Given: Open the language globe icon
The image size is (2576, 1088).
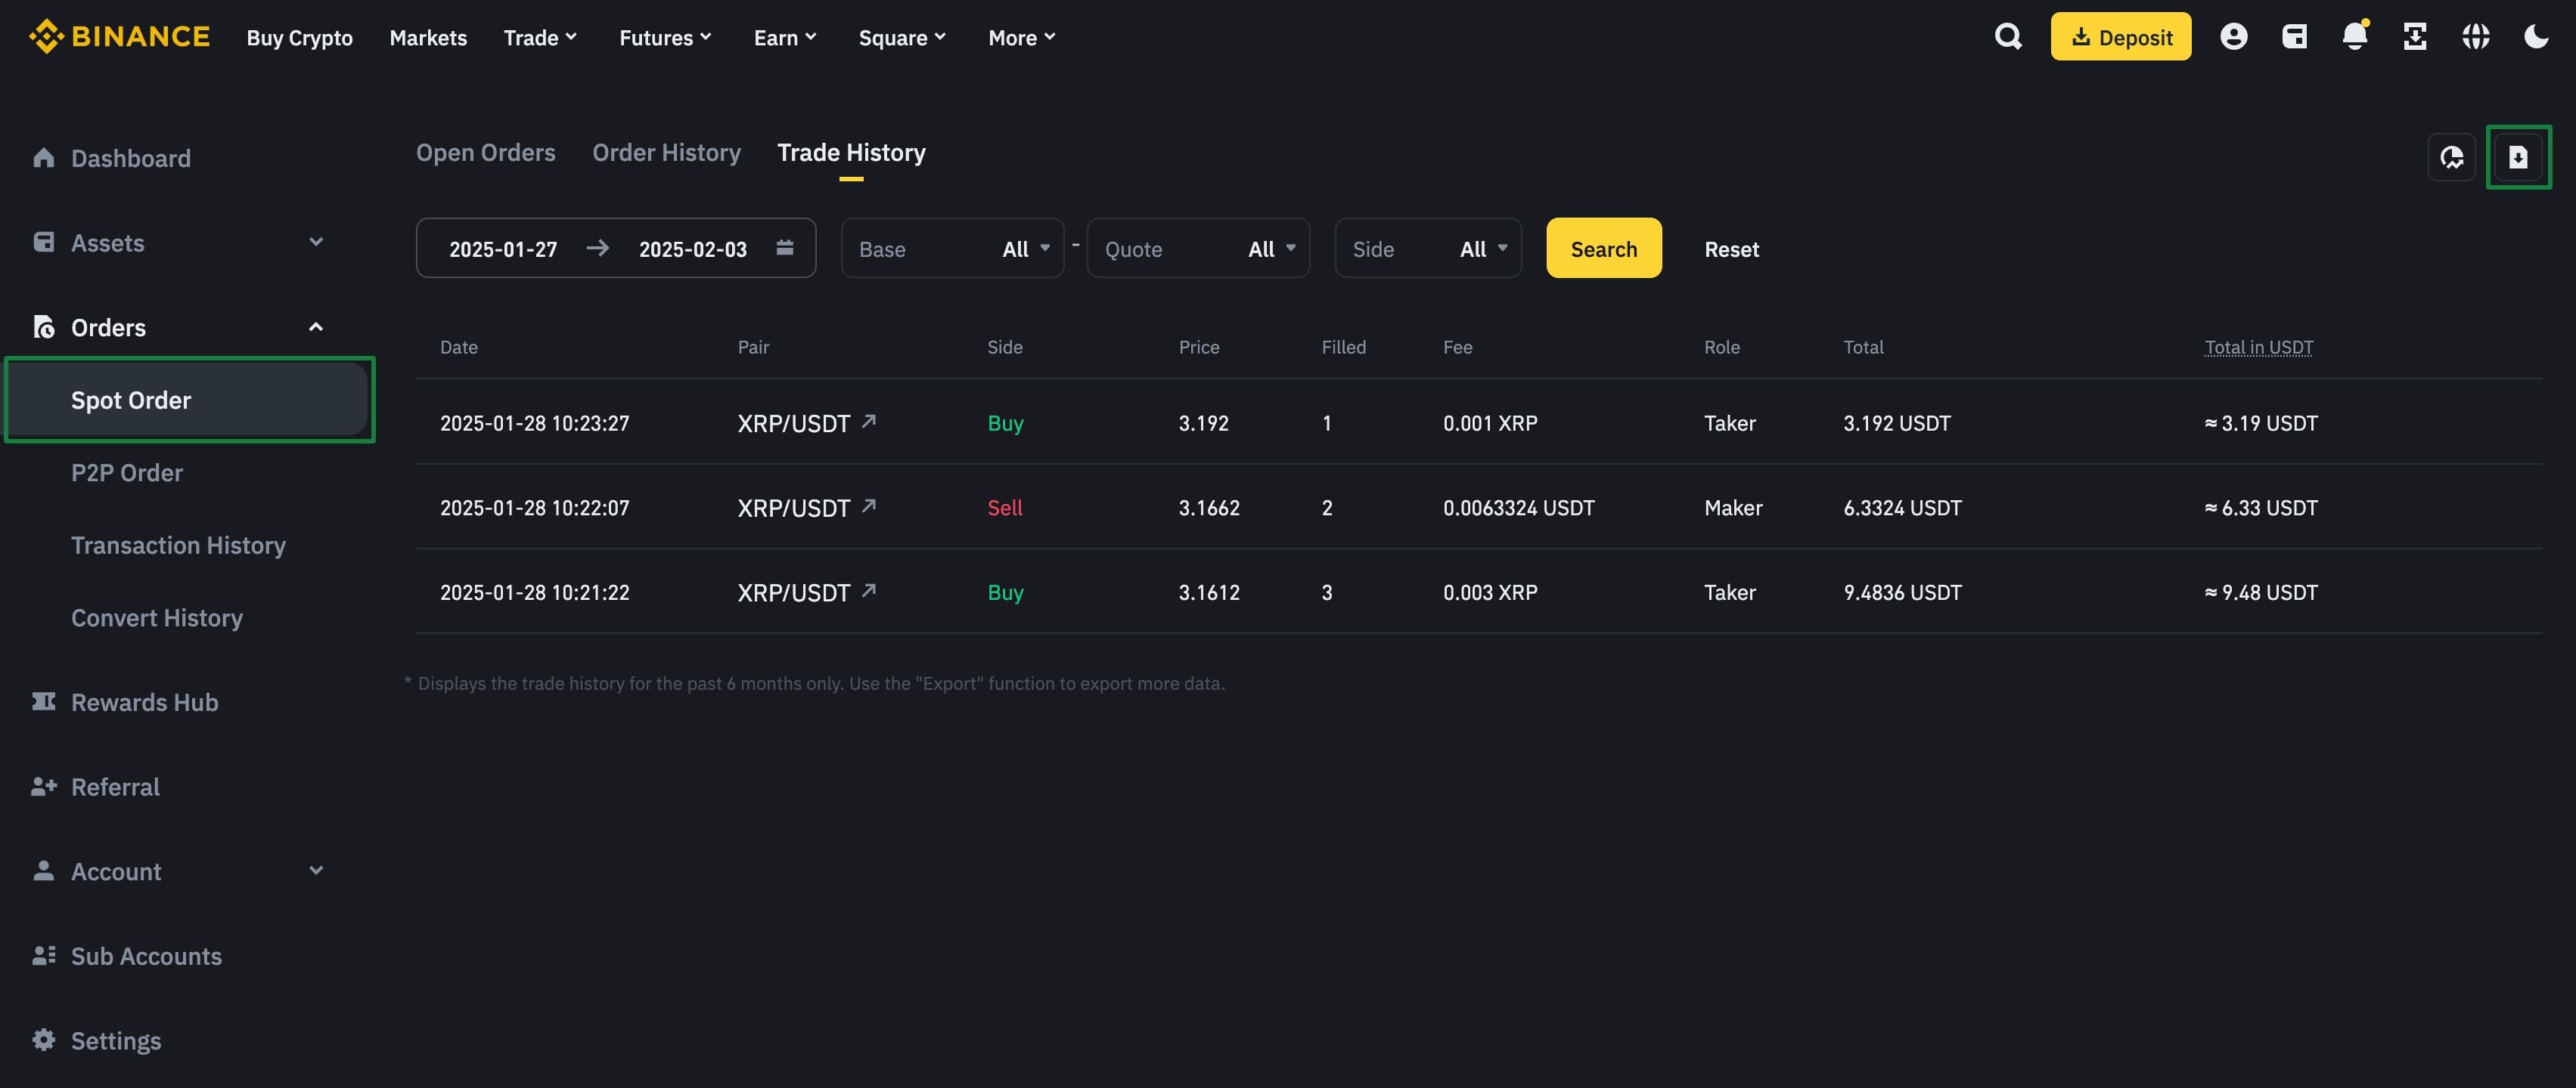Looking at the screenshot, I should [2475, 37].
